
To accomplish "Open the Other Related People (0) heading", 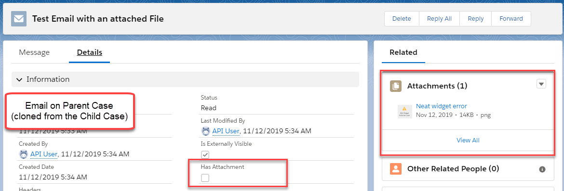I will pyautogui.click(x=453, y=169).
